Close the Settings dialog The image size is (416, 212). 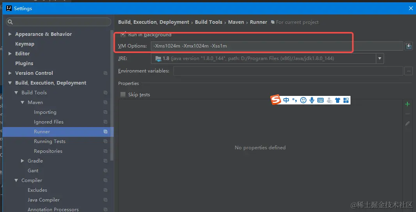click(411, 9)
